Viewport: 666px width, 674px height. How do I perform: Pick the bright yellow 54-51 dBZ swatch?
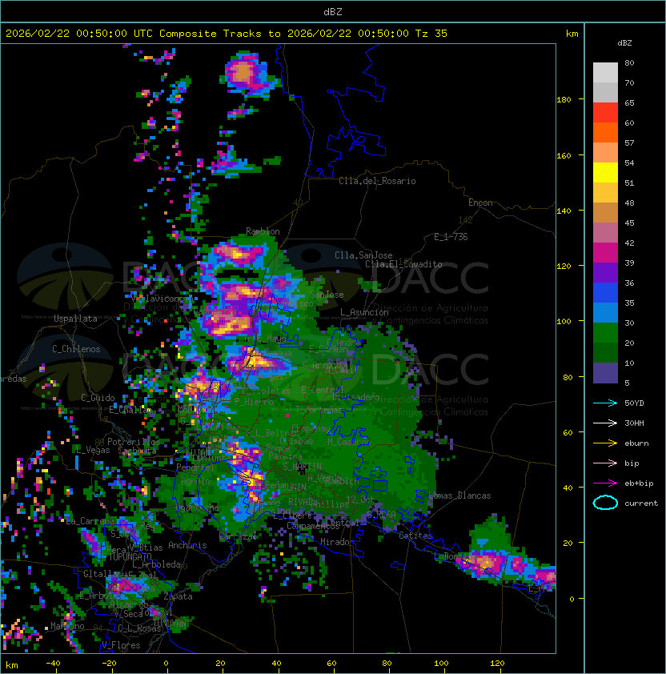click(605, 172)
